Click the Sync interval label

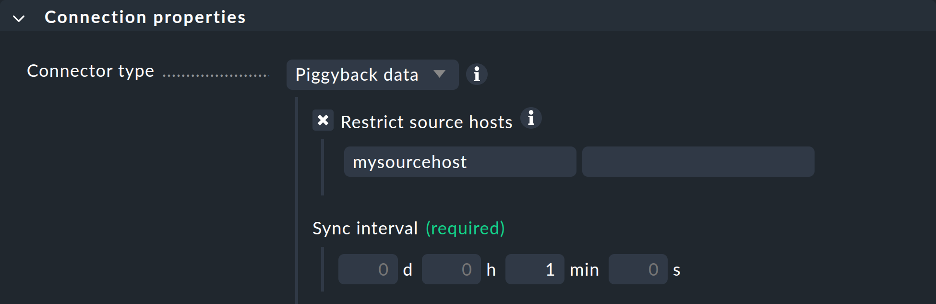[365, 228]
